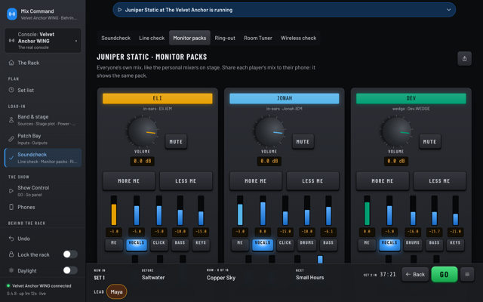Viewport: 483px width, 302px height.
Task: Click Dev's -21.0 KEYS level value
Action: pos(455,232)
